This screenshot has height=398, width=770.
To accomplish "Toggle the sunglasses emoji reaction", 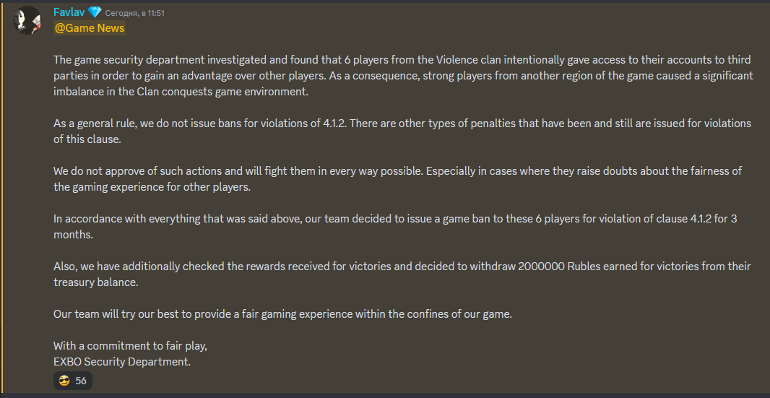I will 73,381.
